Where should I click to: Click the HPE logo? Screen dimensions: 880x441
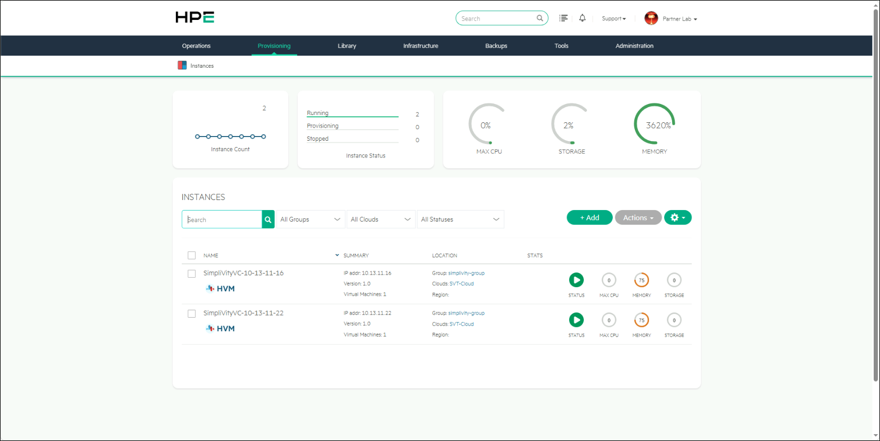point(195,17)
